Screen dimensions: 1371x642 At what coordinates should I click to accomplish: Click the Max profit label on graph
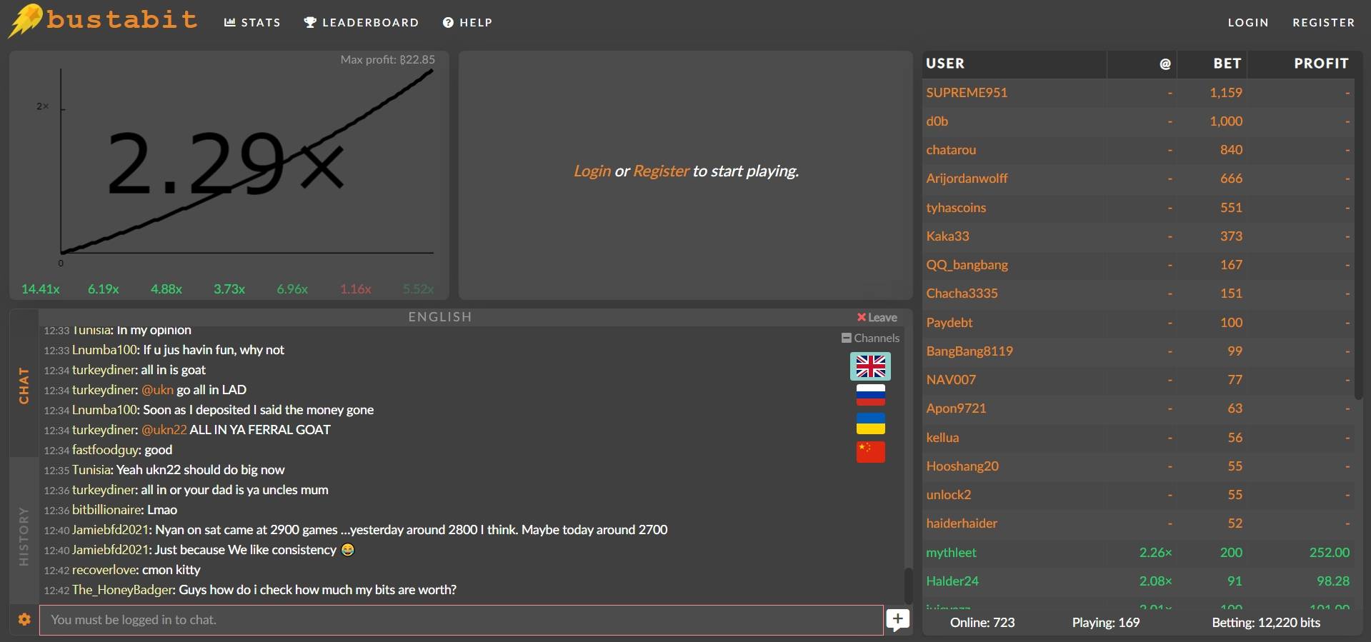388,60
